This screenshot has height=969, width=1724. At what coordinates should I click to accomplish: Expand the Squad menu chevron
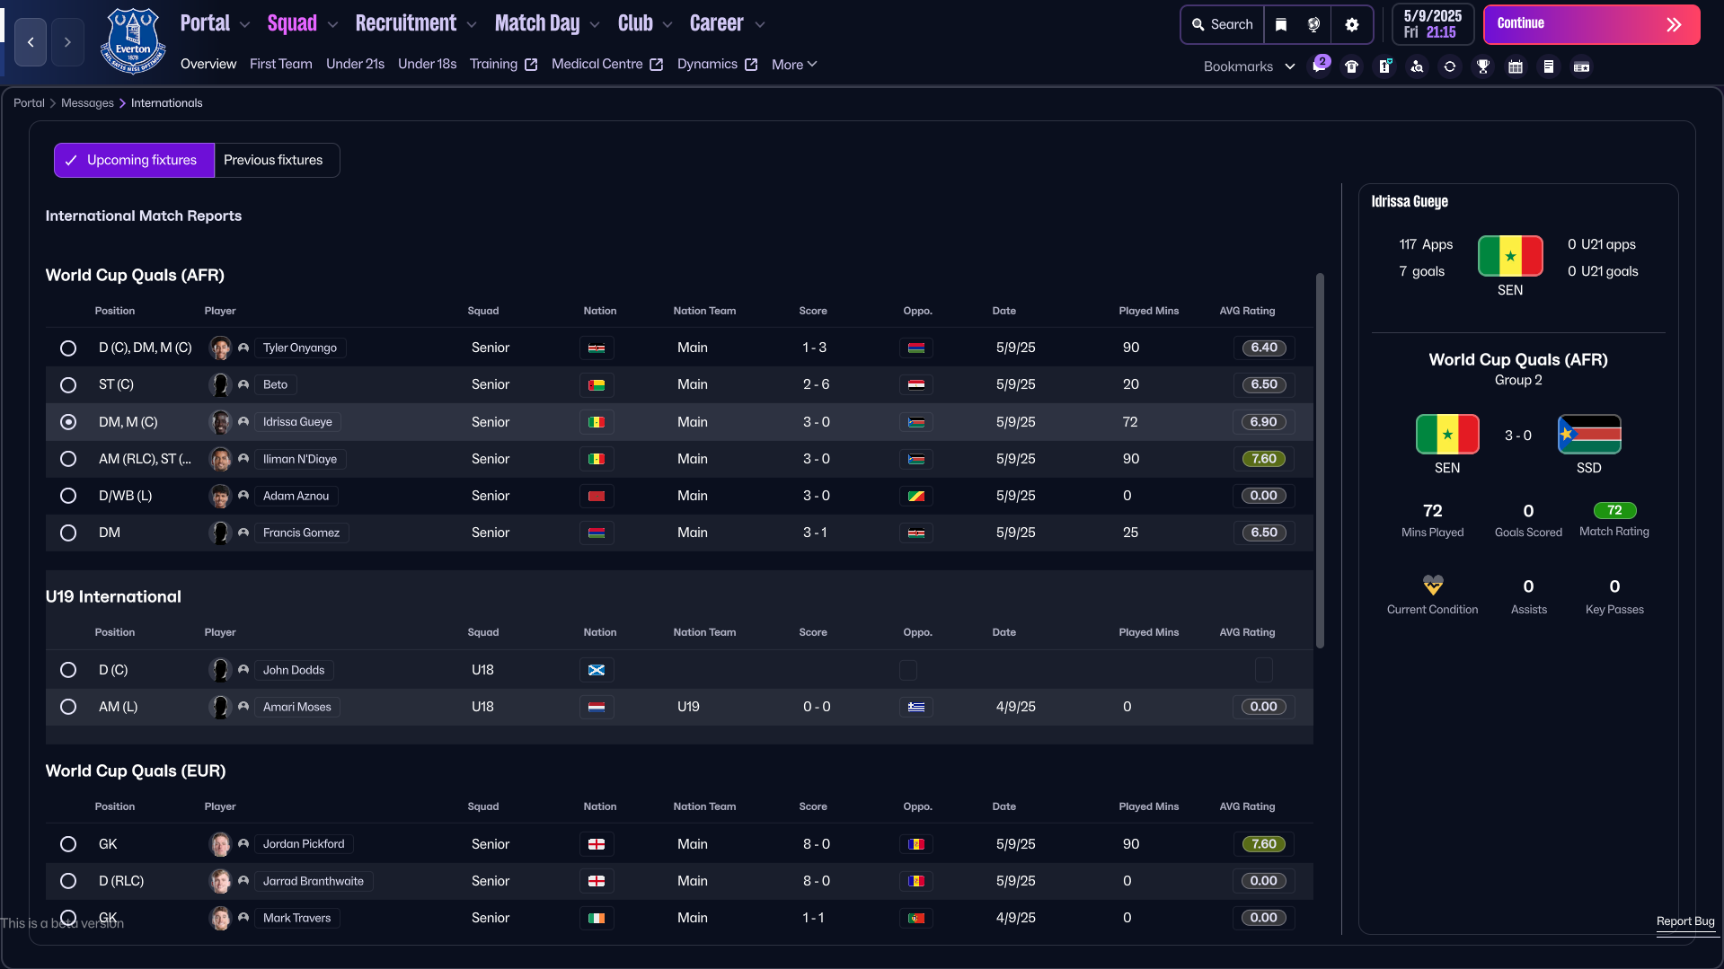(332, 25)
